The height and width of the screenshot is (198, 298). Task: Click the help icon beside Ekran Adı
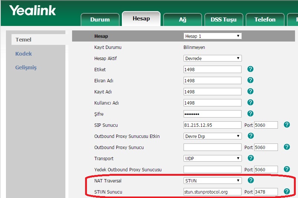[250, 80]
